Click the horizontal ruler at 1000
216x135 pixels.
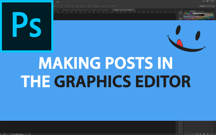pos(103,12)
